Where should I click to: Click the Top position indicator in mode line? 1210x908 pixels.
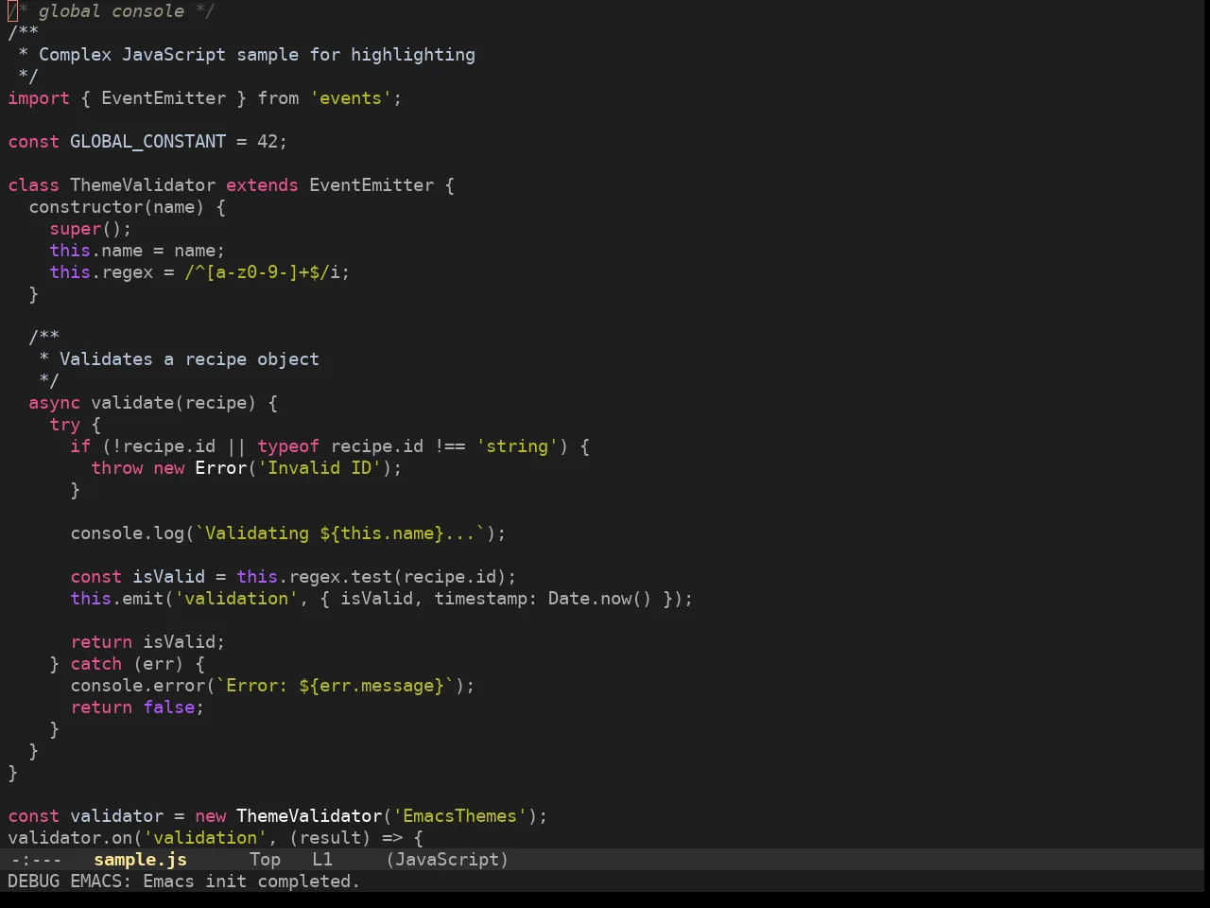(265, 860)
